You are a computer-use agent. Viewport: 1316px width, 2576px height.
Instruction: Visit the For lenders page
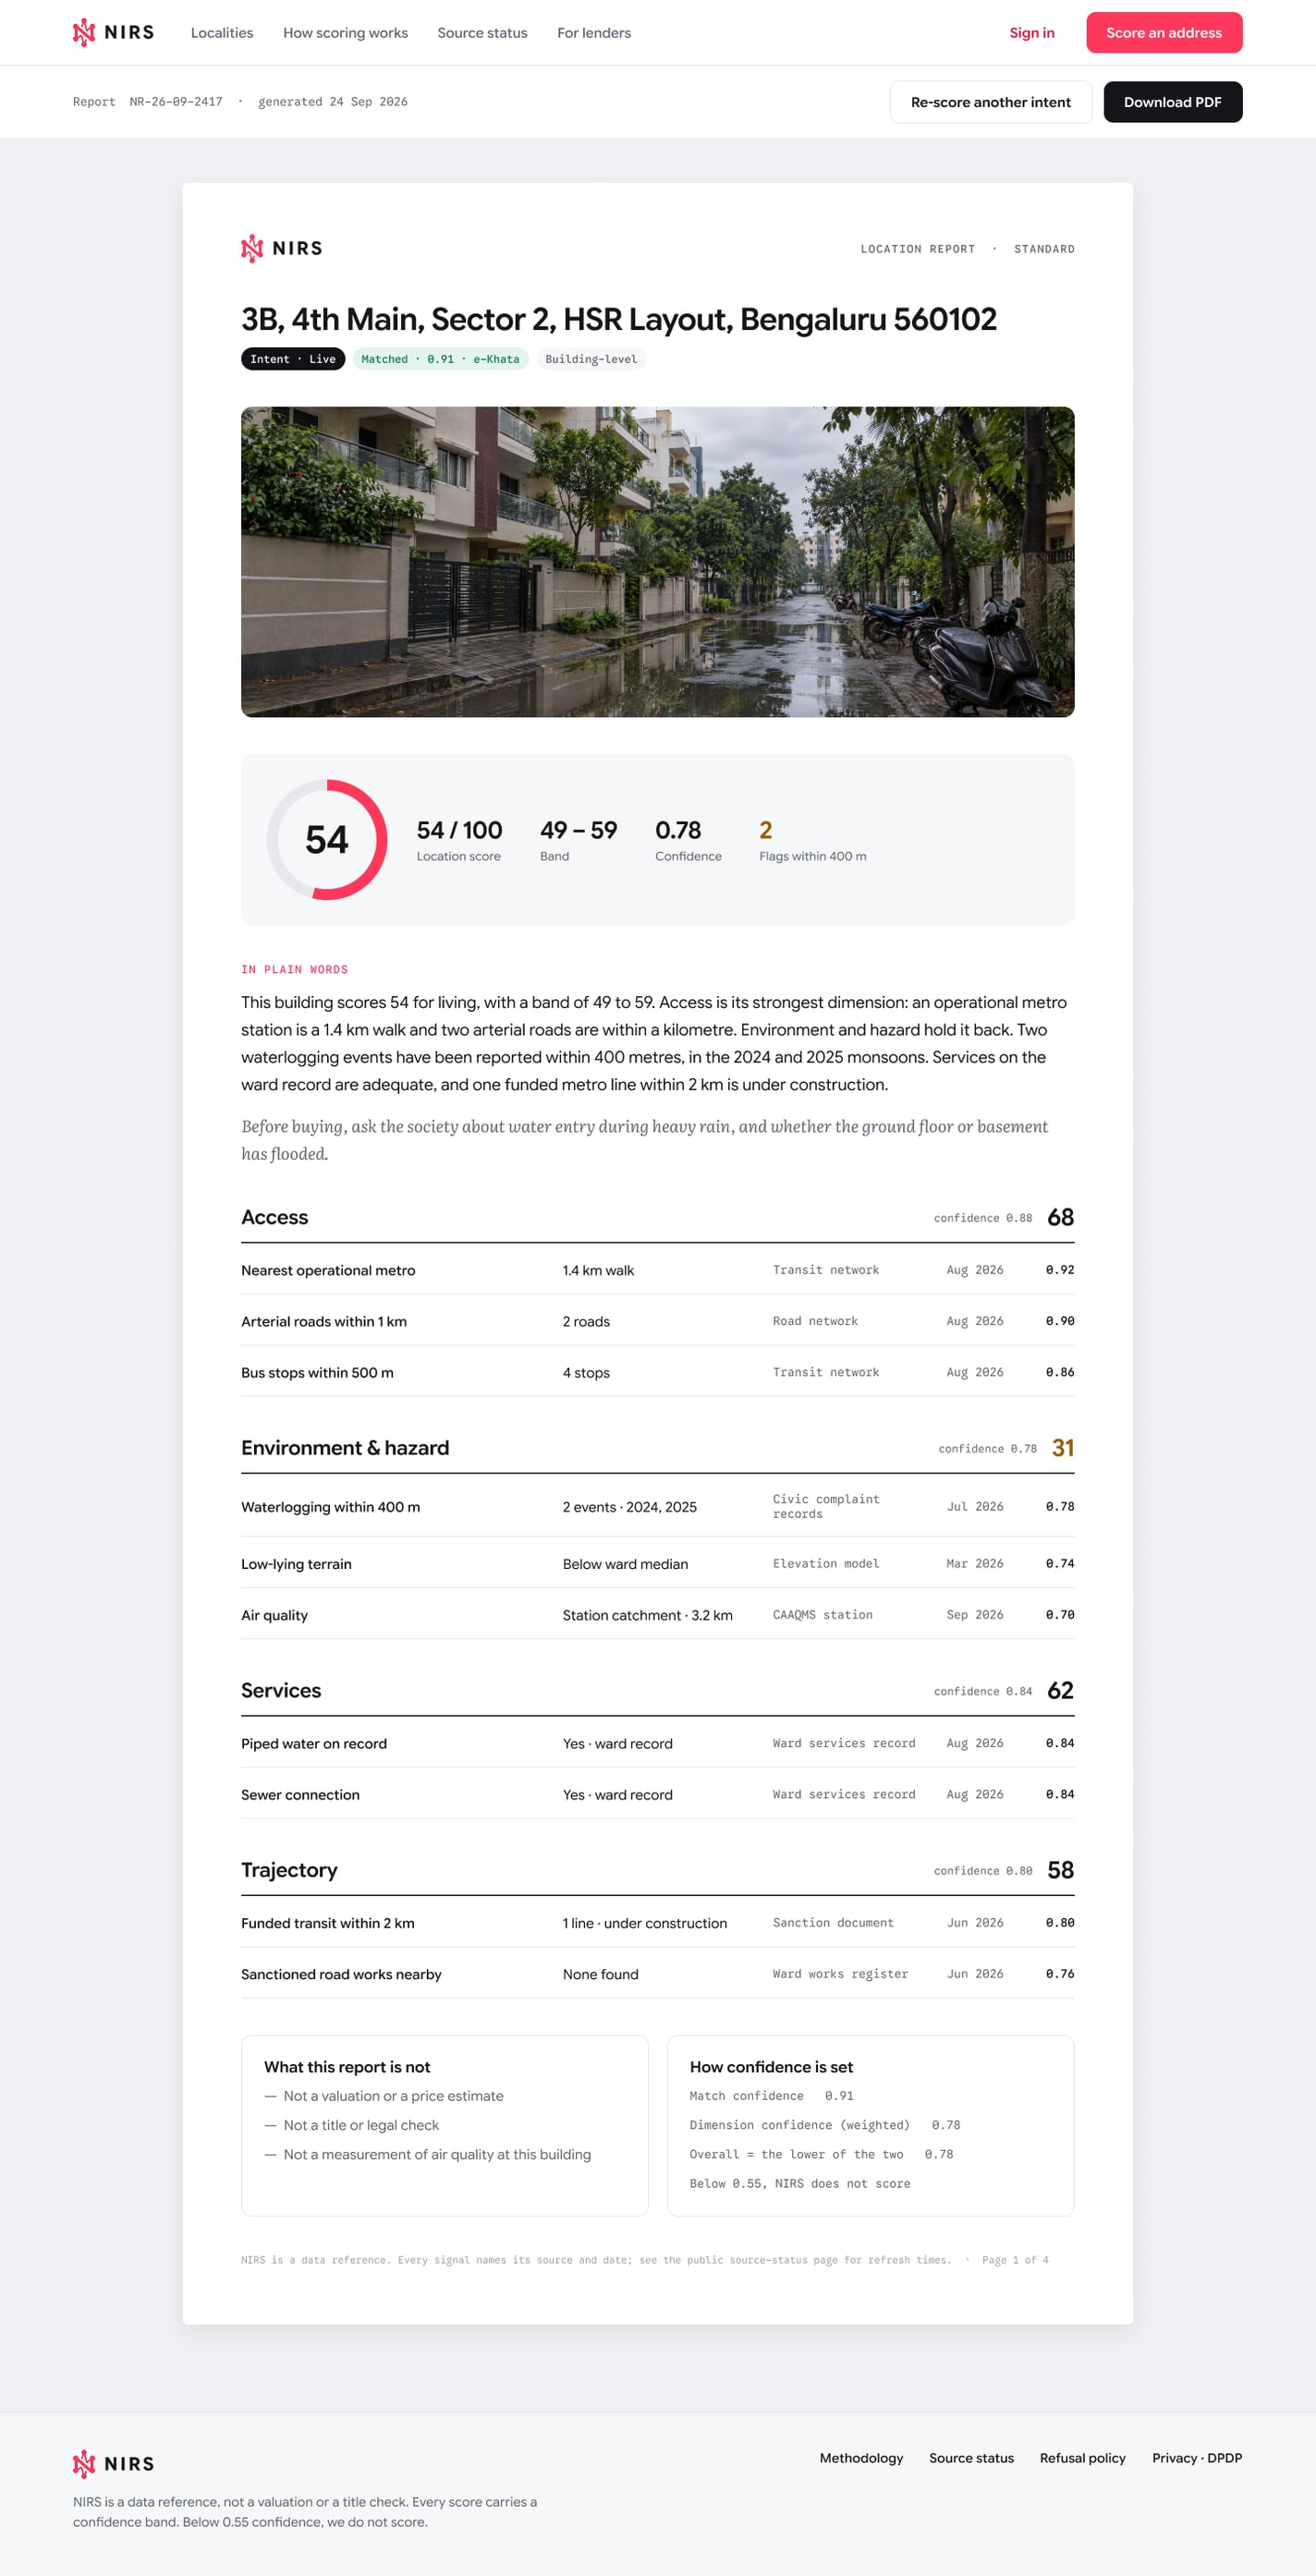click(x=594, y=33)
